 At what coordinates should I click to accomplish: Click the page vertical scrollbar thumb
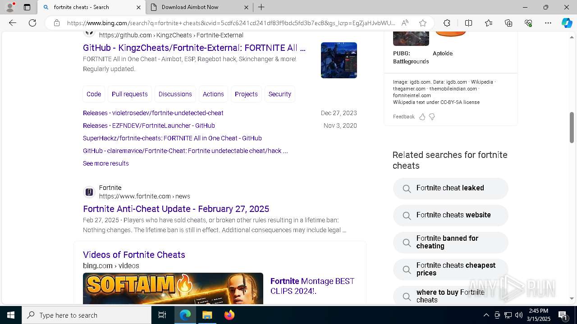[572, 128]
